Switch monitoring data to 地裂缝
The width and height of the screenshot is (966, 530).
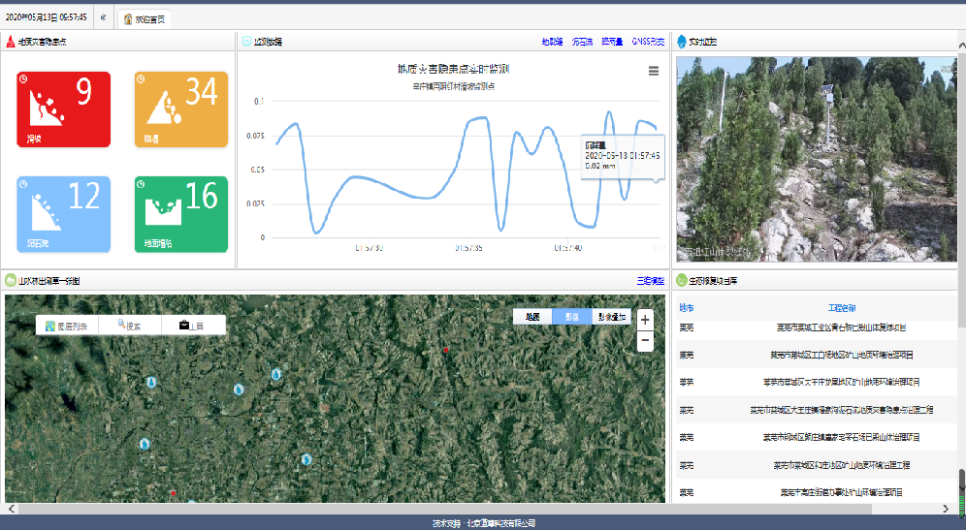[x=552, y=42]
